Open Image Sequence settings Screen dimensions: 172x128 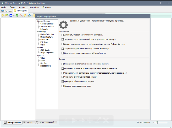(47, 53)
